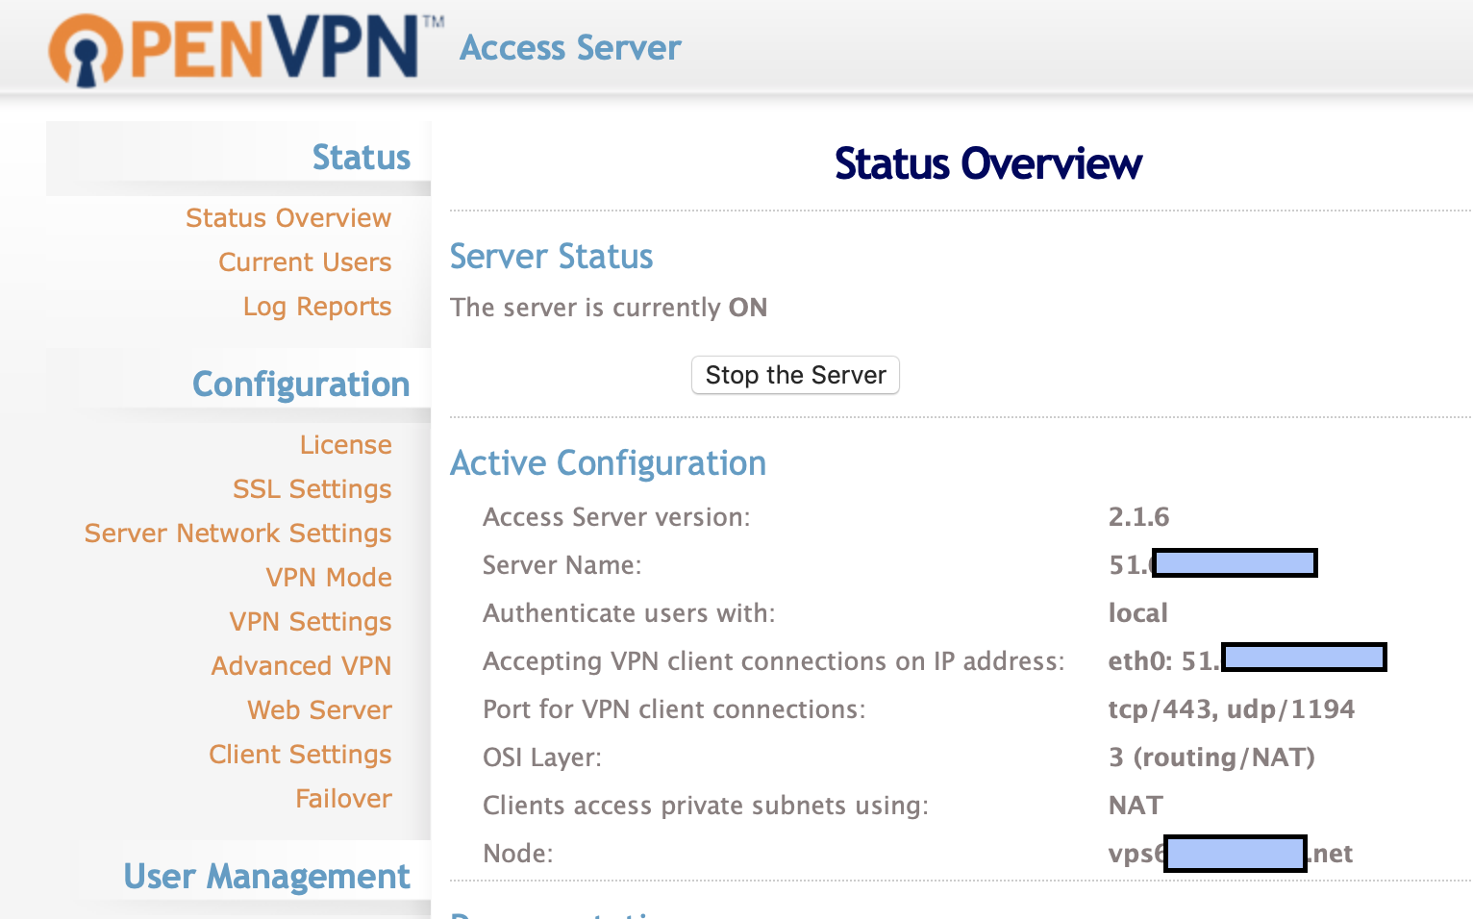This screenshot has width=1473, height=919.
Task: Go to Current Users
Action: tap(305, 262)
